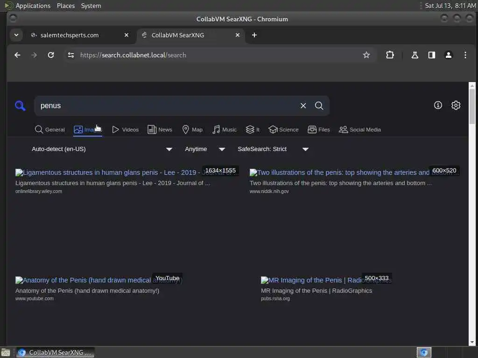
Task: Open the Extensions puzzle icon
Action: click(x=390, y=55)
